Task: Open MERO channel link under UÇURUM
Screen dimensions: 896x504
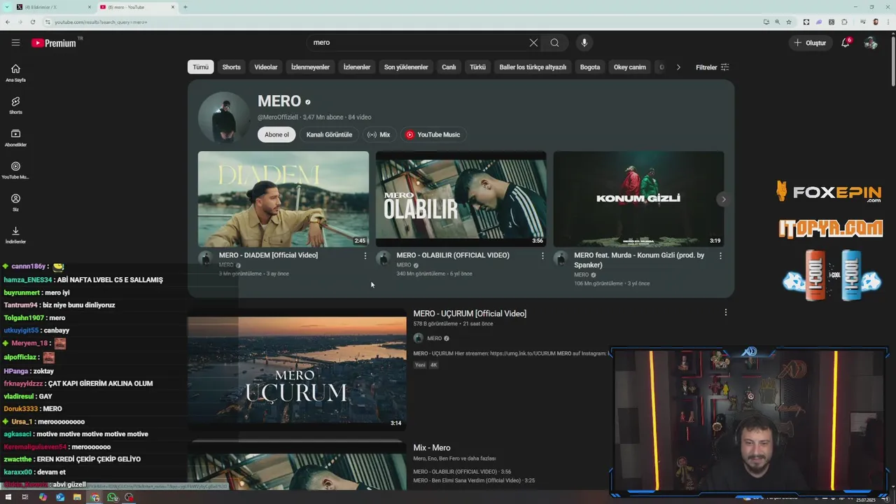Action: (x=435, y=338)
